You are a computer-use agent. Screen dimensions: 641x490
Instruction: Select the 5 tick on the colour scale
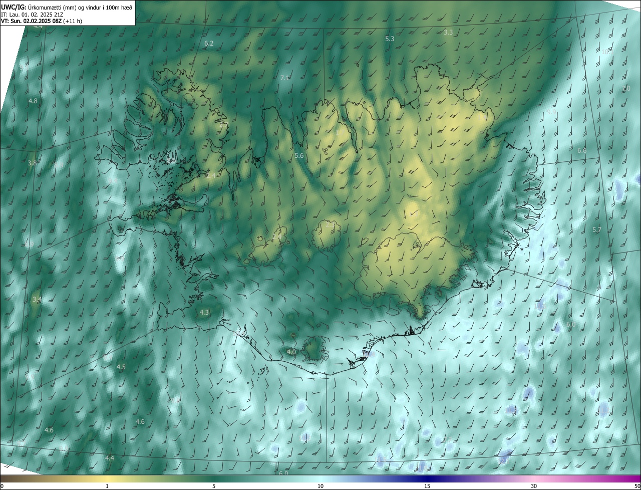(x=214, y=486)
